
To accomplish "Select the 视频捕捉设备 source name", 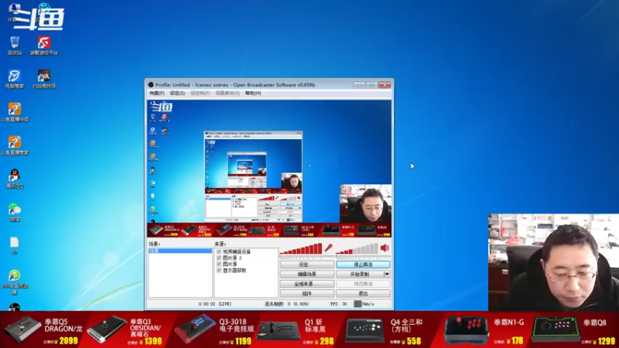I will 237,252.
